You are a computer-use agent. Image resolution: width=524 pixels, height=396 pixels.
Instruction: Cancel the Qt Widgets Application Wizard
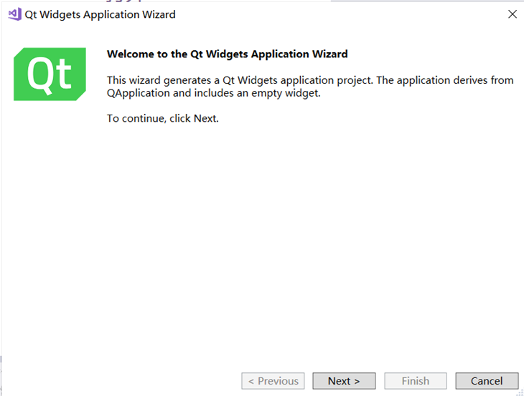[487, 381]
